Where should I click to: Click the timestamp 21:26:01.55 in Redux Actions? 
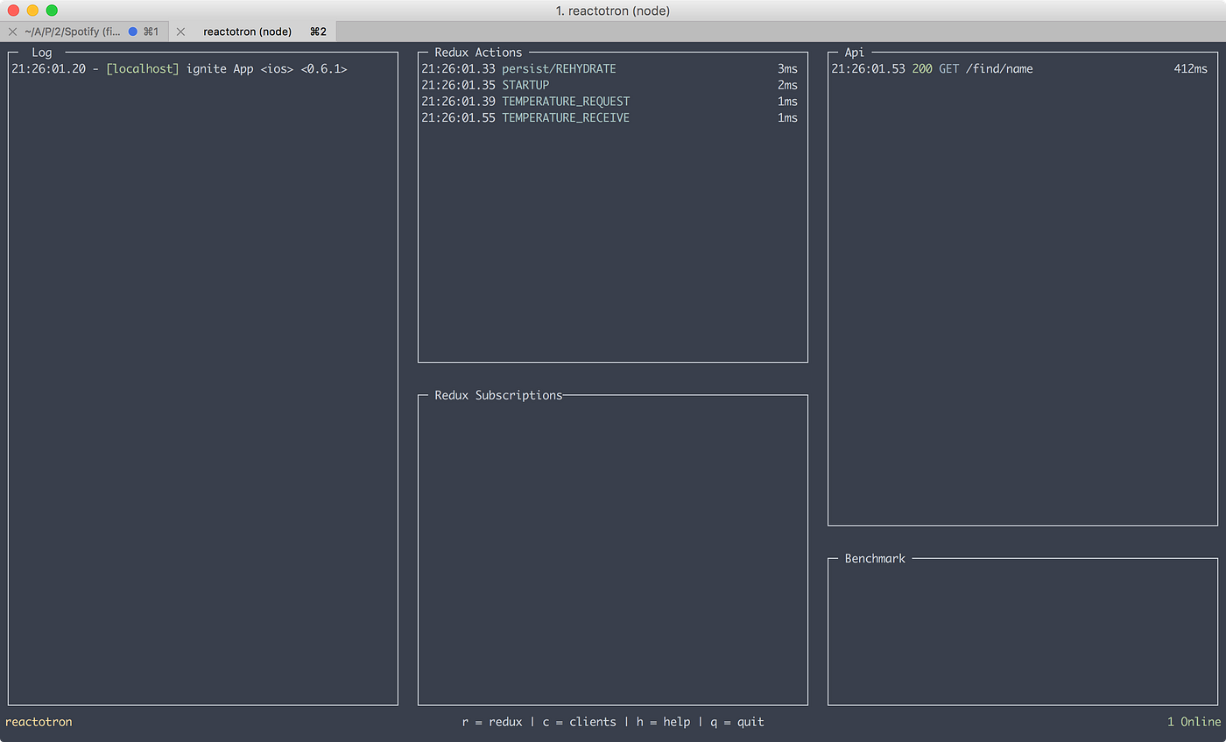[458, 117]
